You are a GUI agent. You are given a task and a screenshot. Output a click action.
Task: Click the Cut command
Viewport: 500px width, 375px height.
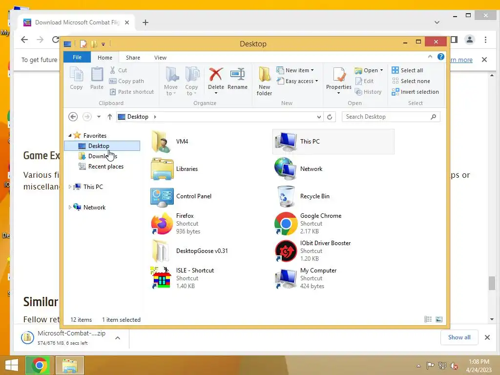pyautogui.click(x=118, y=70)
